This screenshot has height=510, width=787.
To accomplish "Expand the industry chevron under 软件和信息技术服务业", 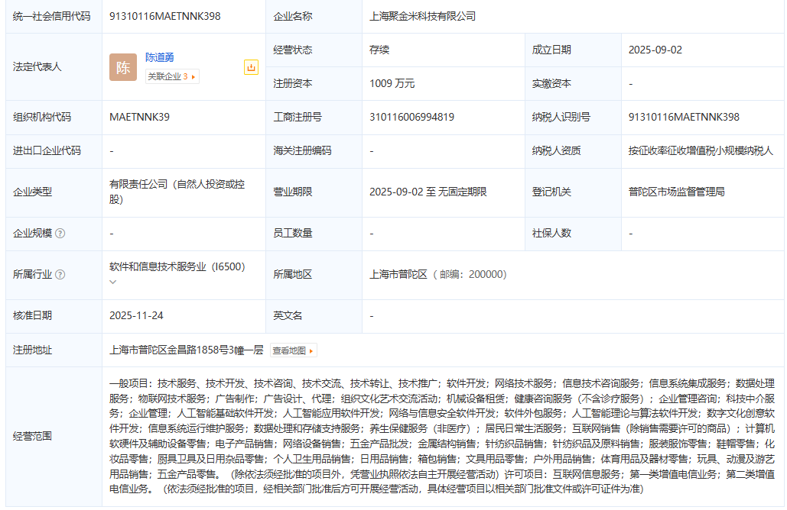I will tap(113, 282).
